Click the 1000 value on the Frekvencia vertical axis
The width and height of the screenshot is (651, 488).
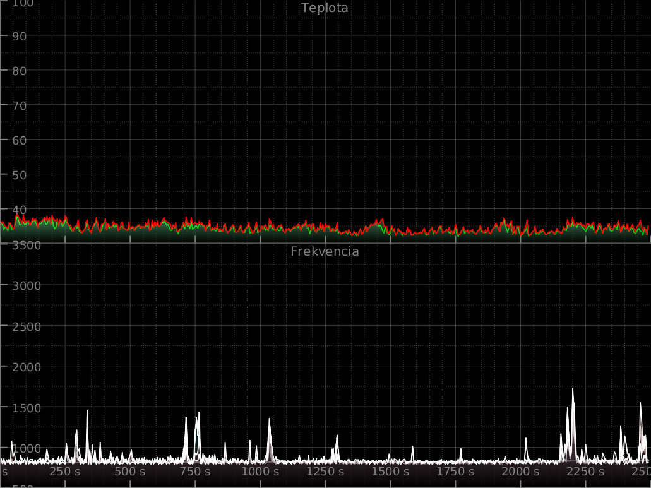click(27, 449)
